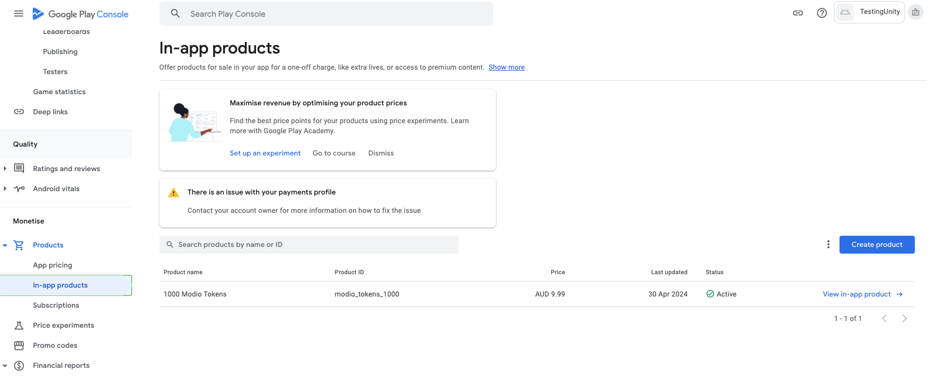The height and width of the screenshot is (379, 931).
Task: Open the three-dot more options menu
Action: pos(828,244)
